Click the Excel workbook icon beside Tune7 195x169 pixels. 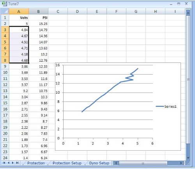pos(4,4)
